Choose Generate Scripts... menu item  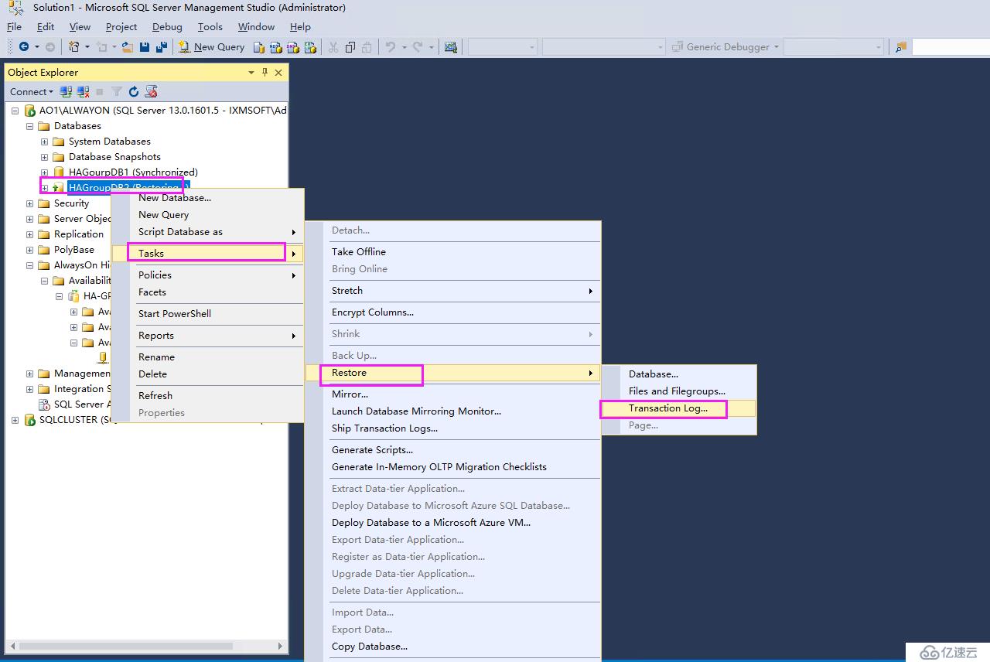coord(452,450)
